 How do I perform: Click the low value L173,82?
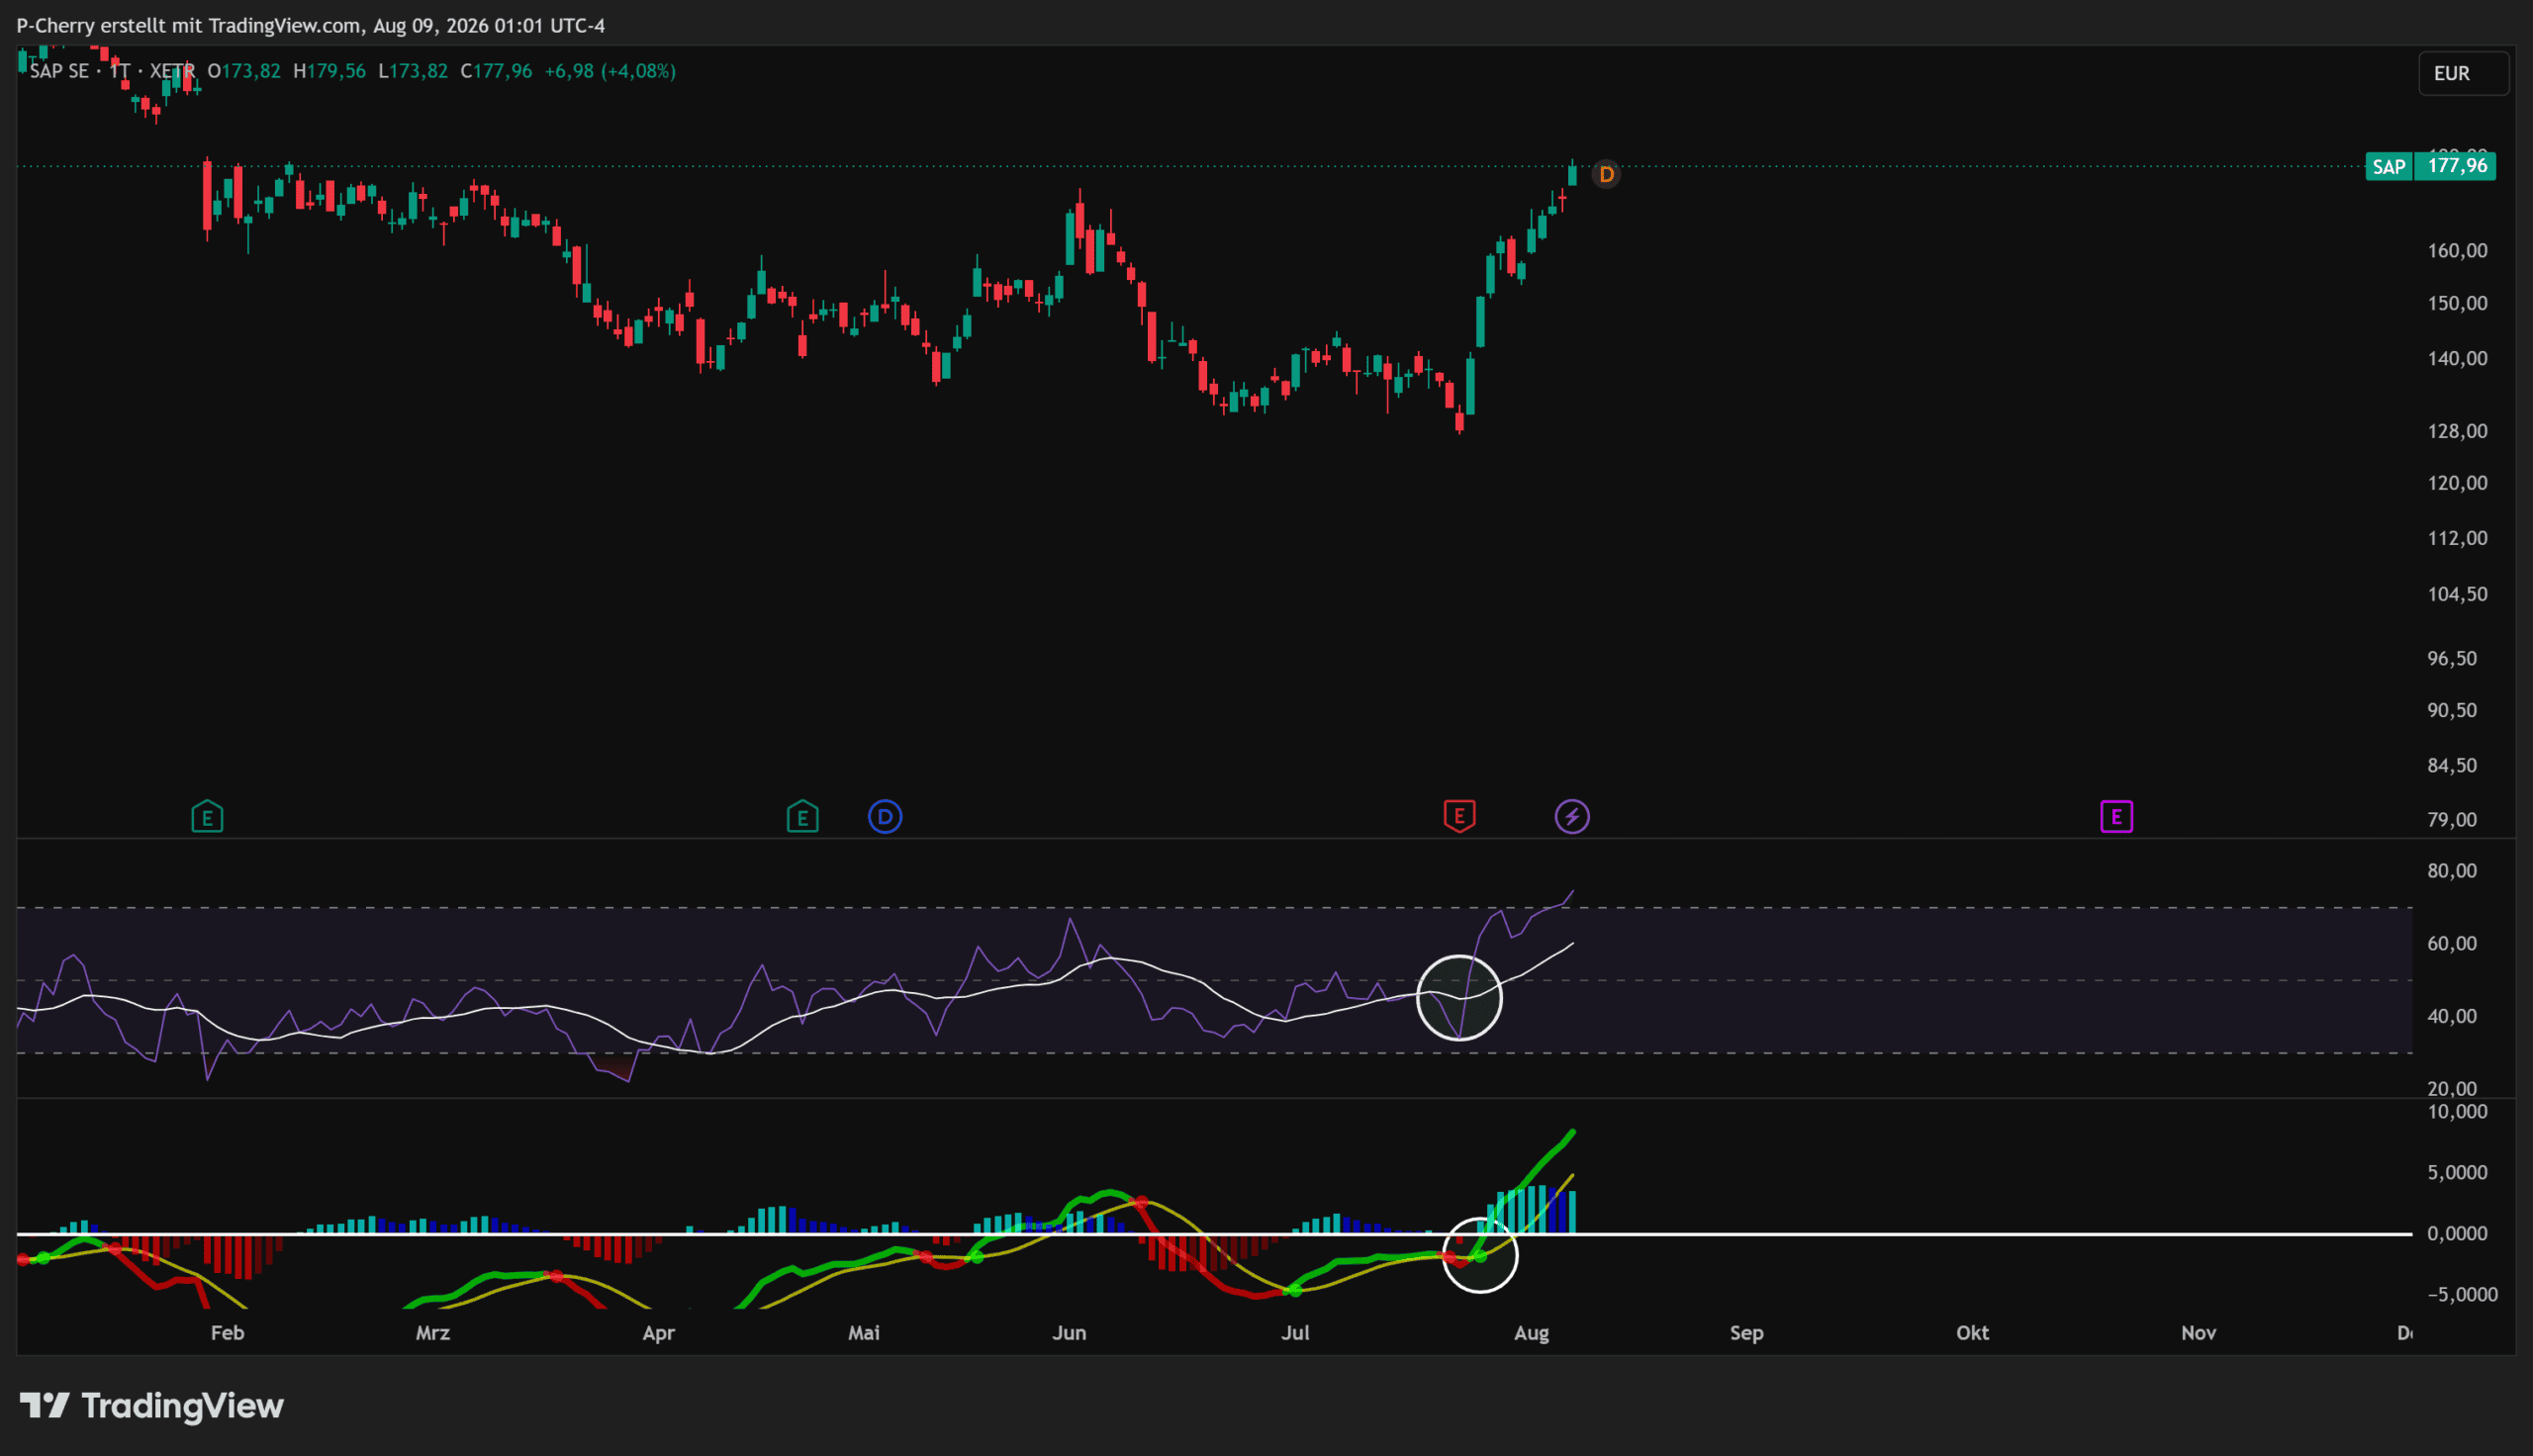413,71
